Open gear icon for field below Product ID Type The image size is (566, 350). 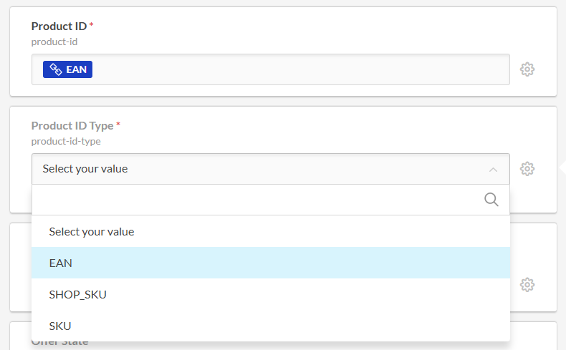coord(527,284)
